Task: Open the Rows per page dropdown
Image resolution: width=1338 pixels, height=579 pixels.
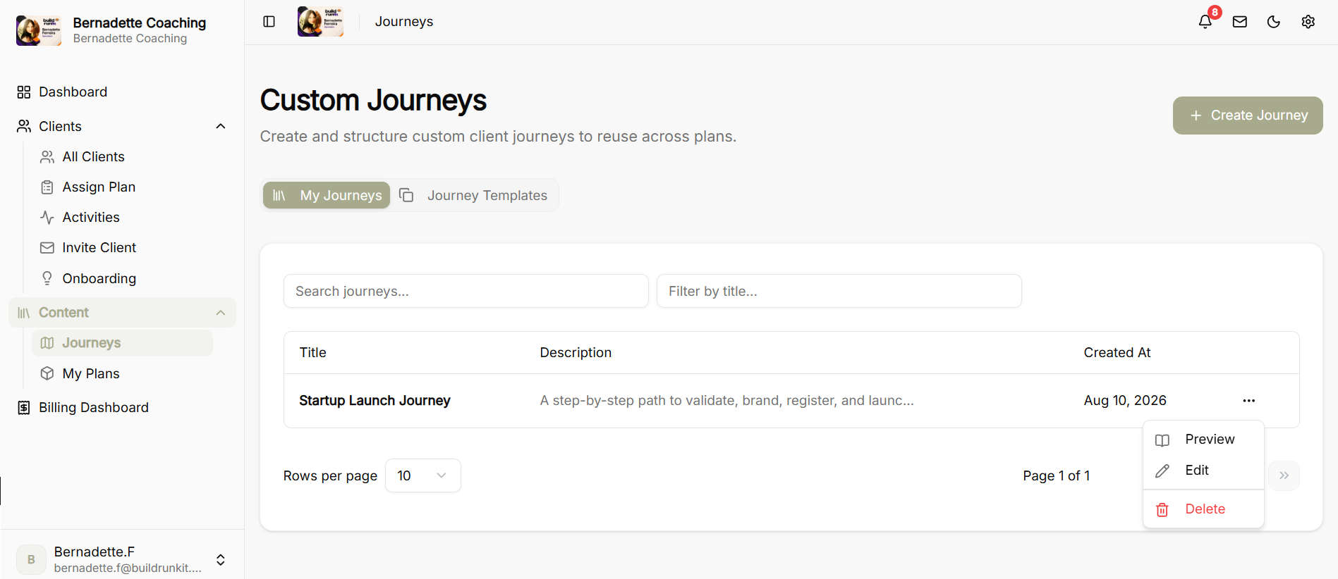Action: (422, 475)
